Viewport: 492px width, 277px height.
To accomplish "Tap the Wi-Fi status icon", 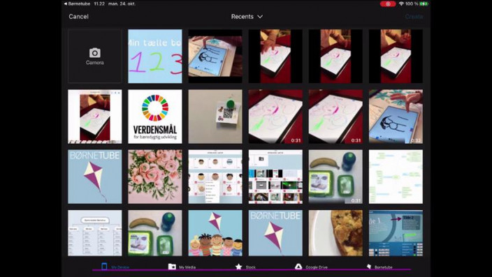I will [x=401, y=3].
